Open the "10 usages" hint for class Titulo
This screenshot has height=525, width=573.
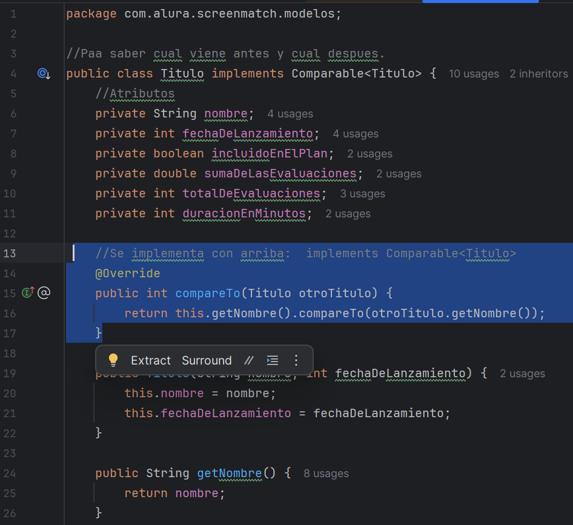474,74
